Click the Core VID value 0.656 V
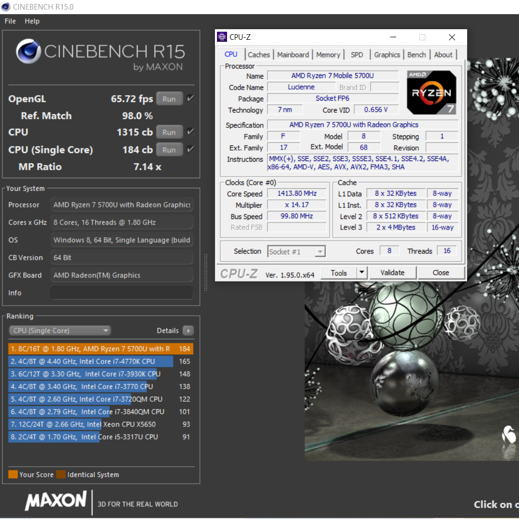The width and height of the screenshot is (519, 519). tap(376, 110)
